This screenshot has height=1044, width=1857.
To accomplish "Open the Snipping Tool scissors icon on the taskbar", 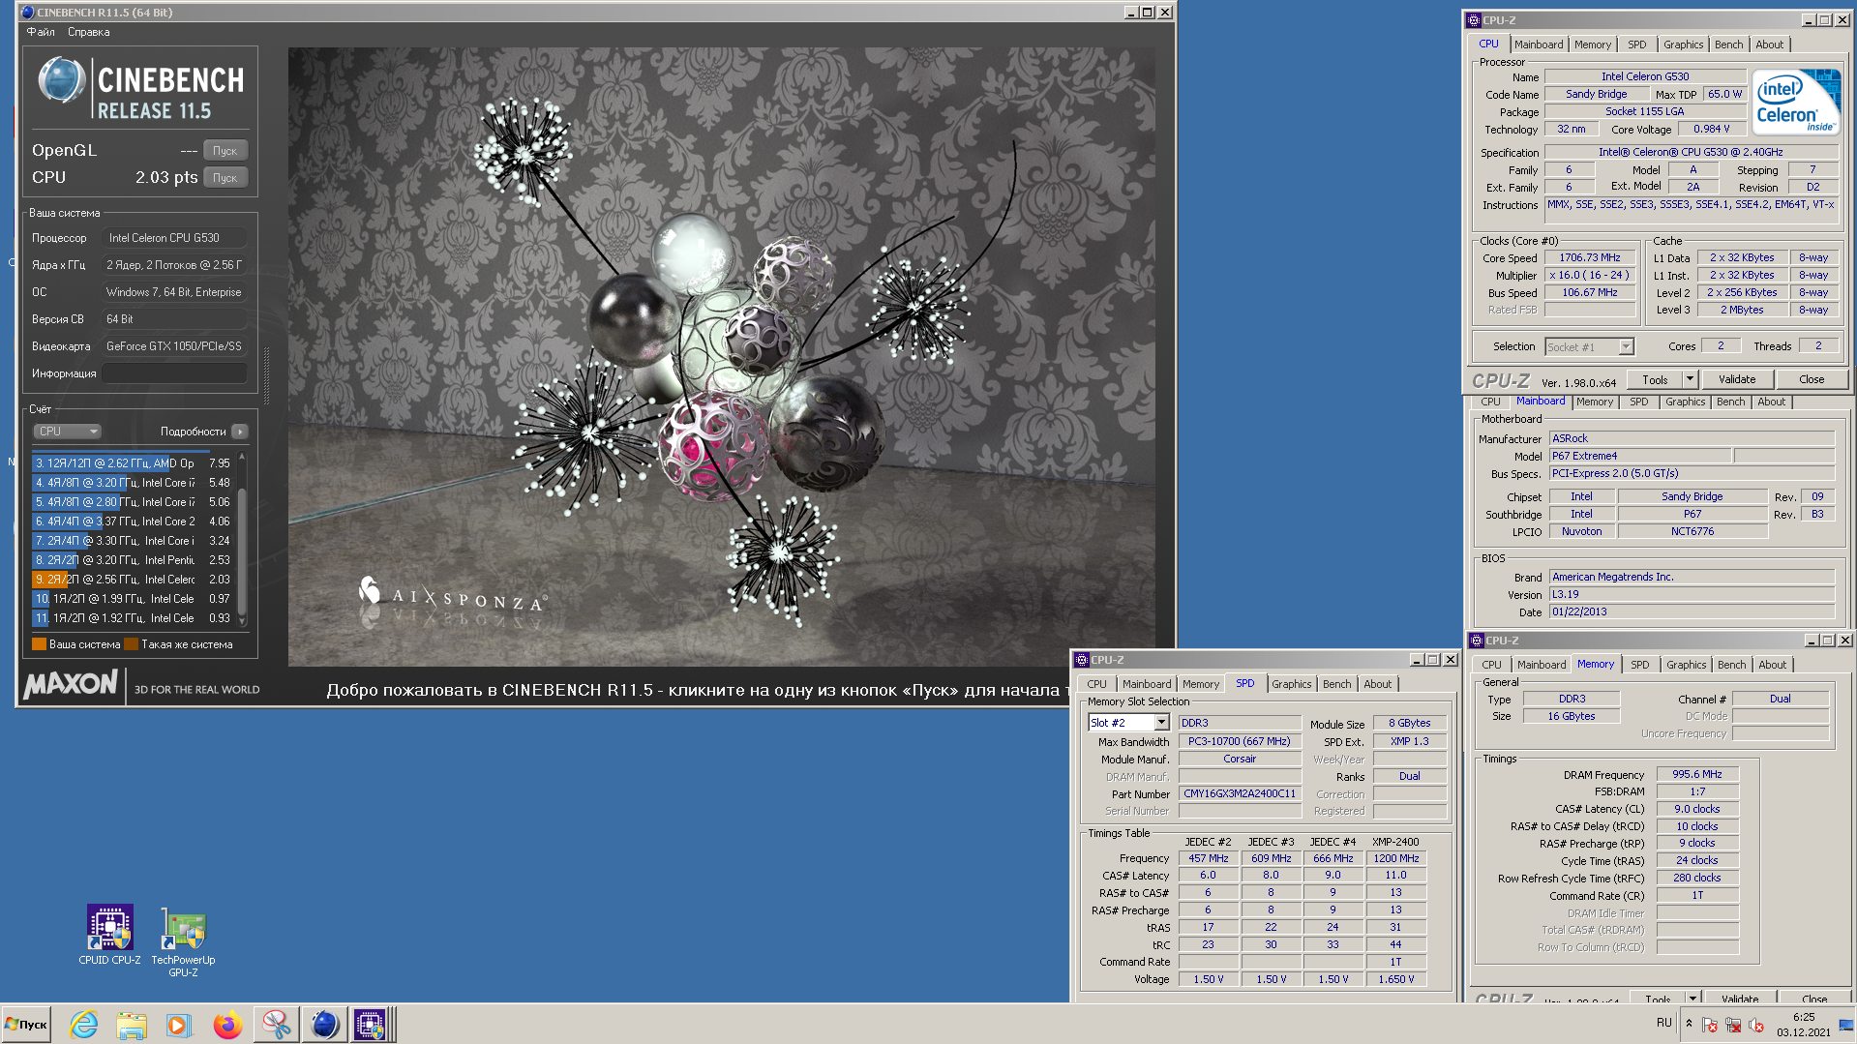I will [x=276, y=1025].
